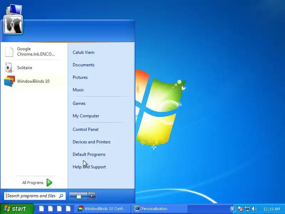Open Help and Support

[89, 167]
